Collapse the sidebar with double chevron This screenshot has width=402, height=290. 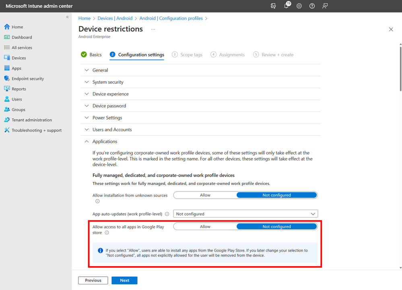tap(68, 17)
